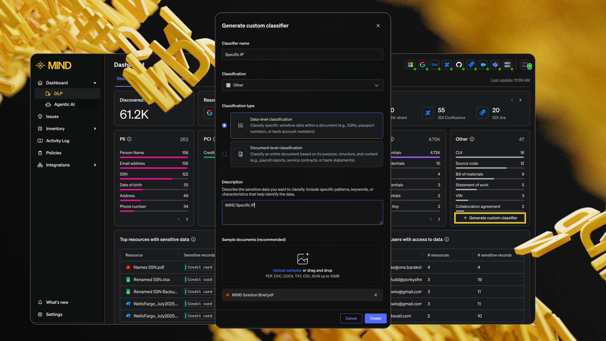This screenshot has width=606, height=341.
Task: Open DLP in the sidebar
Action: (67, 94)
